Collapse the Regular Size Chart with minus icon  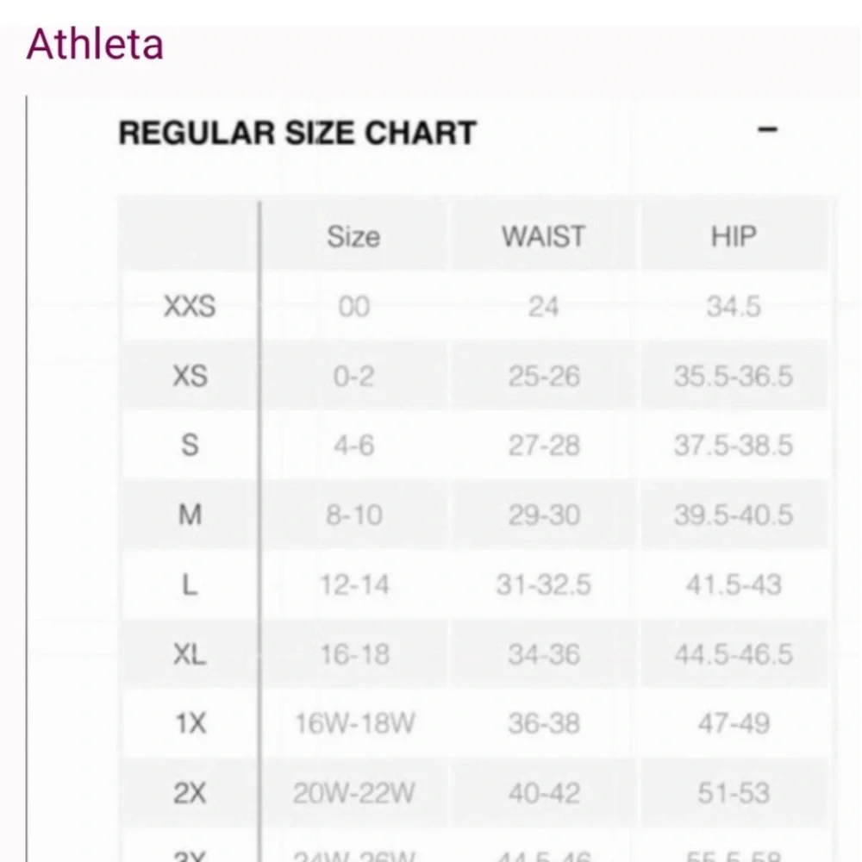click(766, 130)
